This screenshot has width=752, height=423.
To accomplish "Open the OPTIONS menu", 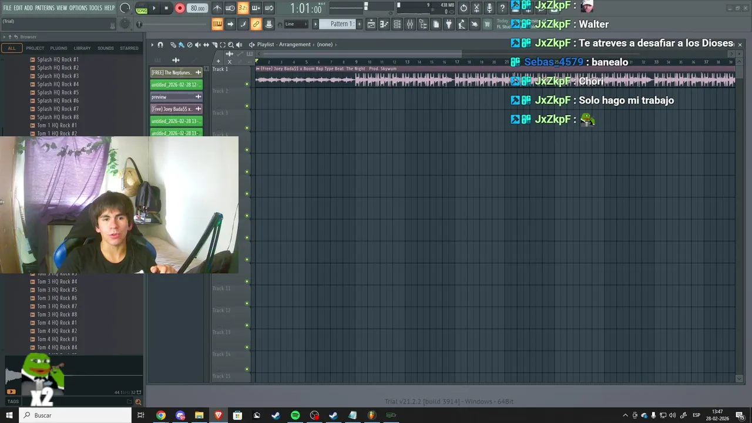I will (78, 8).
